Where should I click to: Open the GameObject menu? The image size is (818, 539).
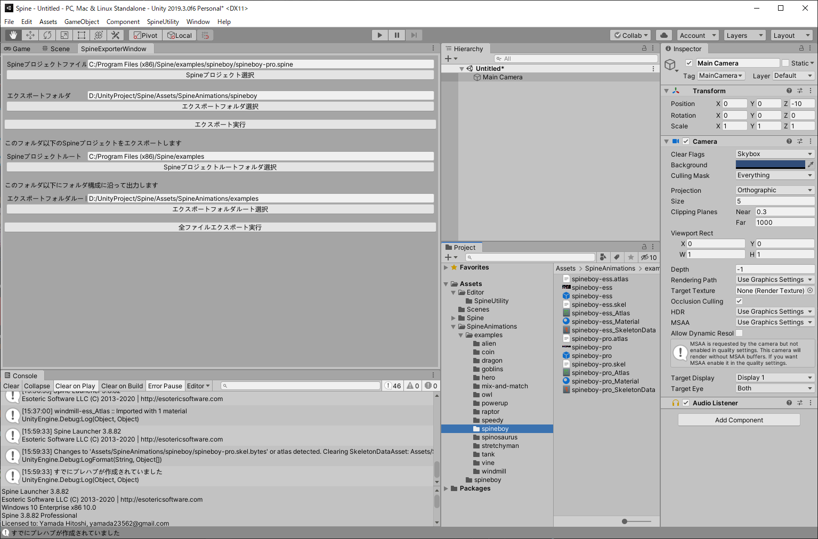pyautogui.click(x=82, y=22)
